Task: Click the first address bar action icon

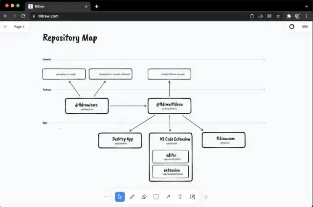Action: point(252,16)
